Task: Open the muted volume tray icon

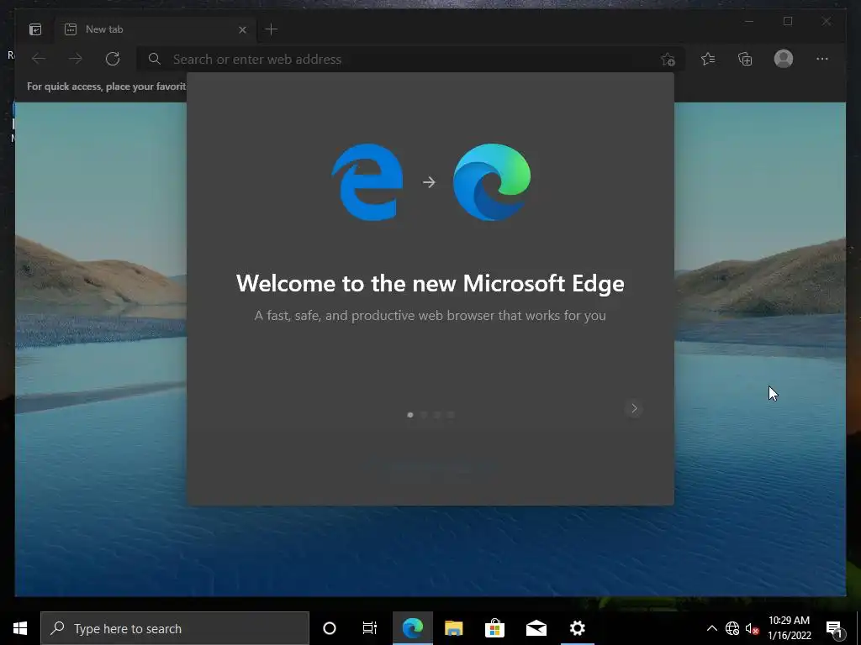Action: point(752,628)
